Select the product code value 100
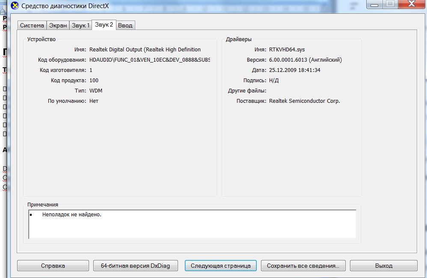Screen dimensions: 427x278 click(94, 81)
